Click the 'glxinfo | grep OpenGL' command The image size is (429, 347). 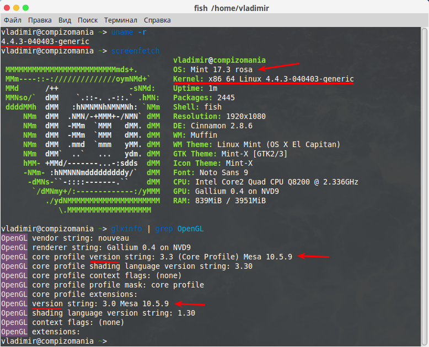click(157, 229)
